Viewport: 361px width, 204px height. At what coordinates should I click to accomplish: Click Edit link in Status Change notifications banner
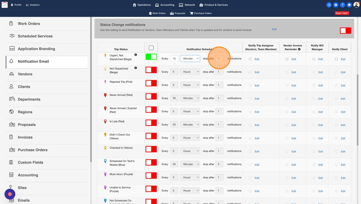274,29
